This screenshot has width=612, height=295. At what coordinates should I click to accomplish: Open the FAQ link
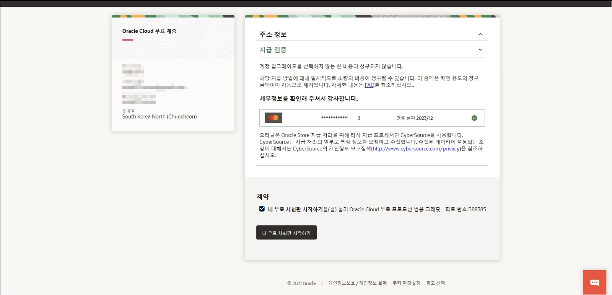point(369,85)
